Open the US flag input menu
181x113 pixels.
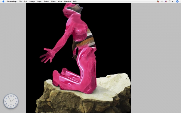point(166,2)
